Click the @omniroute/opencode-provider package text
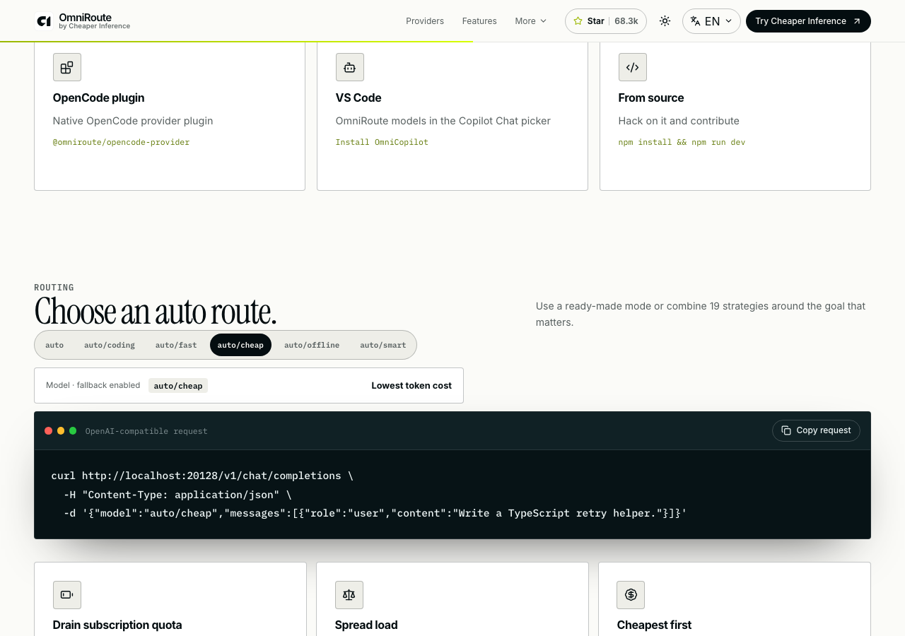This screenshot has height=636, width=905. pos(122,142)
